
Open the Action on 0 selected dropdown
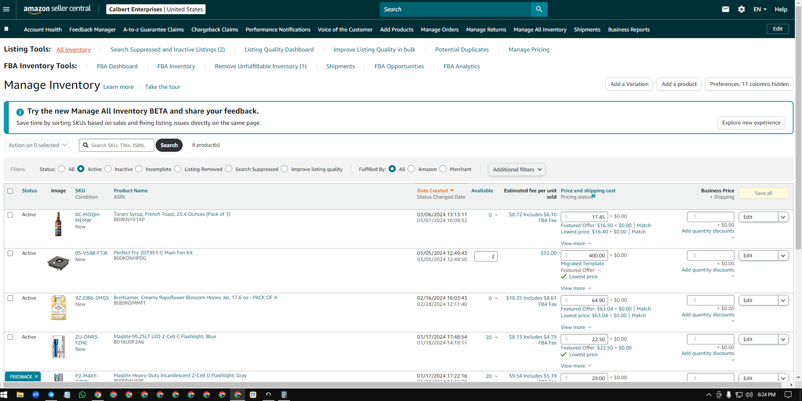point(37,145)
